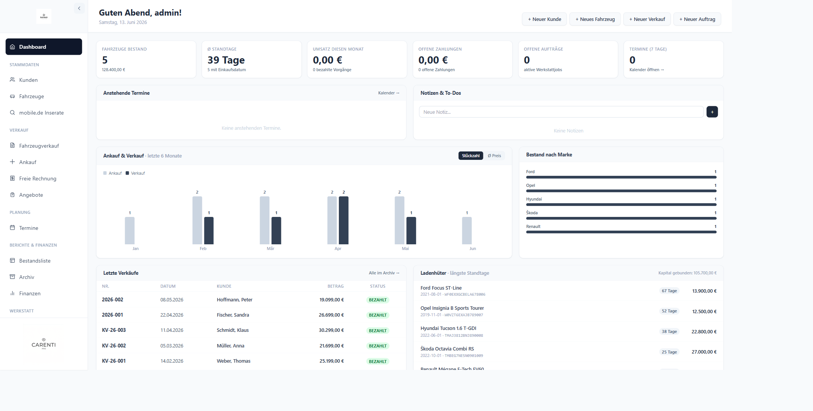Collapse the sidebar with the chevron button
The height and width of the screenshot is (411, 813).
coord(79,8)
